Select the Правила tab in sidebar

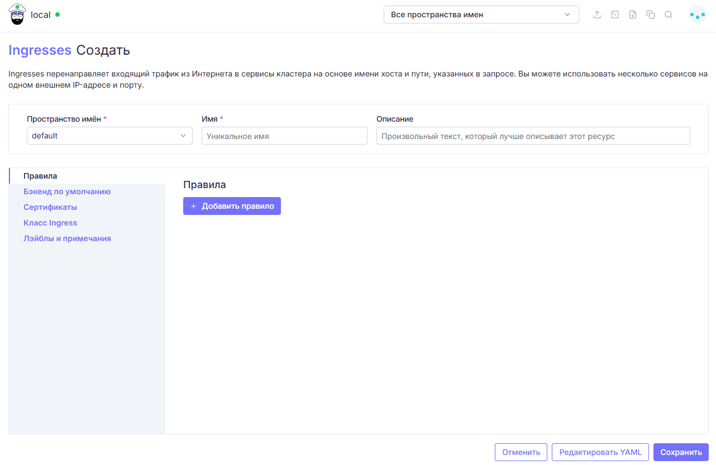click(87, 176)
